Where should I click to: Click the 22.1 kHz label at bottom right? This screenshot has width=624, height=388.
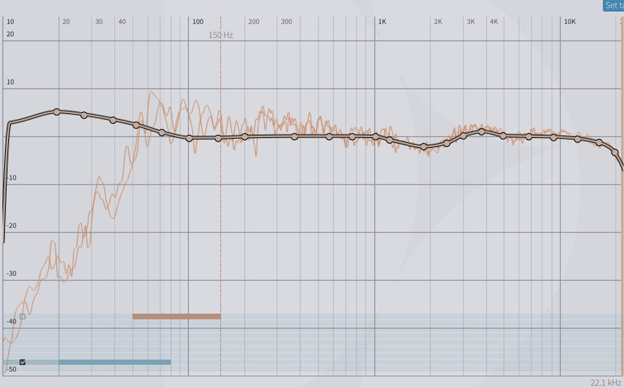605,382
